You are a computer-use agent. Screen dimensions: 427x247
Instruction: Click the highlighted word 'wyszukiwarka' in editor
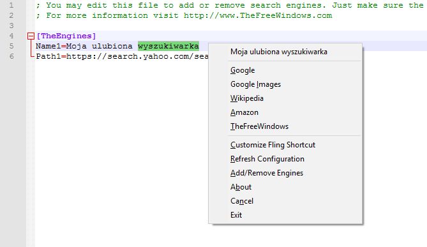tap(169, 46)
